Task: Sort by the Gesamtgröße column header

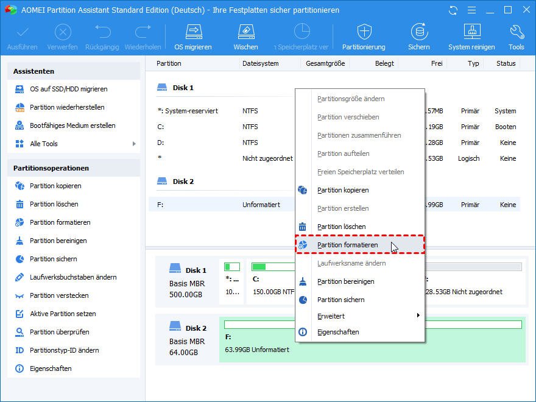Action: click(325, 63)
